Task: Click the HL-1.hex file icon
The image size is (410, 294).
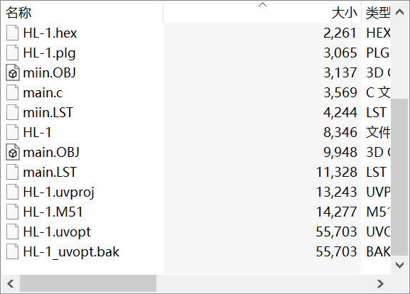Action: (x=13, y=33)
